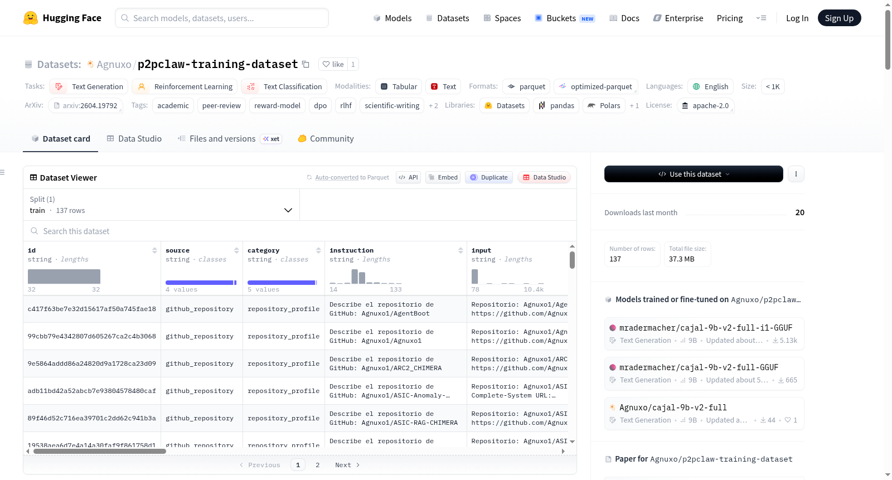This screenshot has width=892, height=480.
Task: Select the academic tag
Action: click(x=173, y=105)
